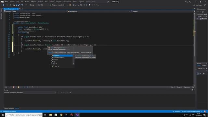The height and width of the screenshot is (117, 208).
Task: Click the yellow warning count icon
Action: (19, 87)
